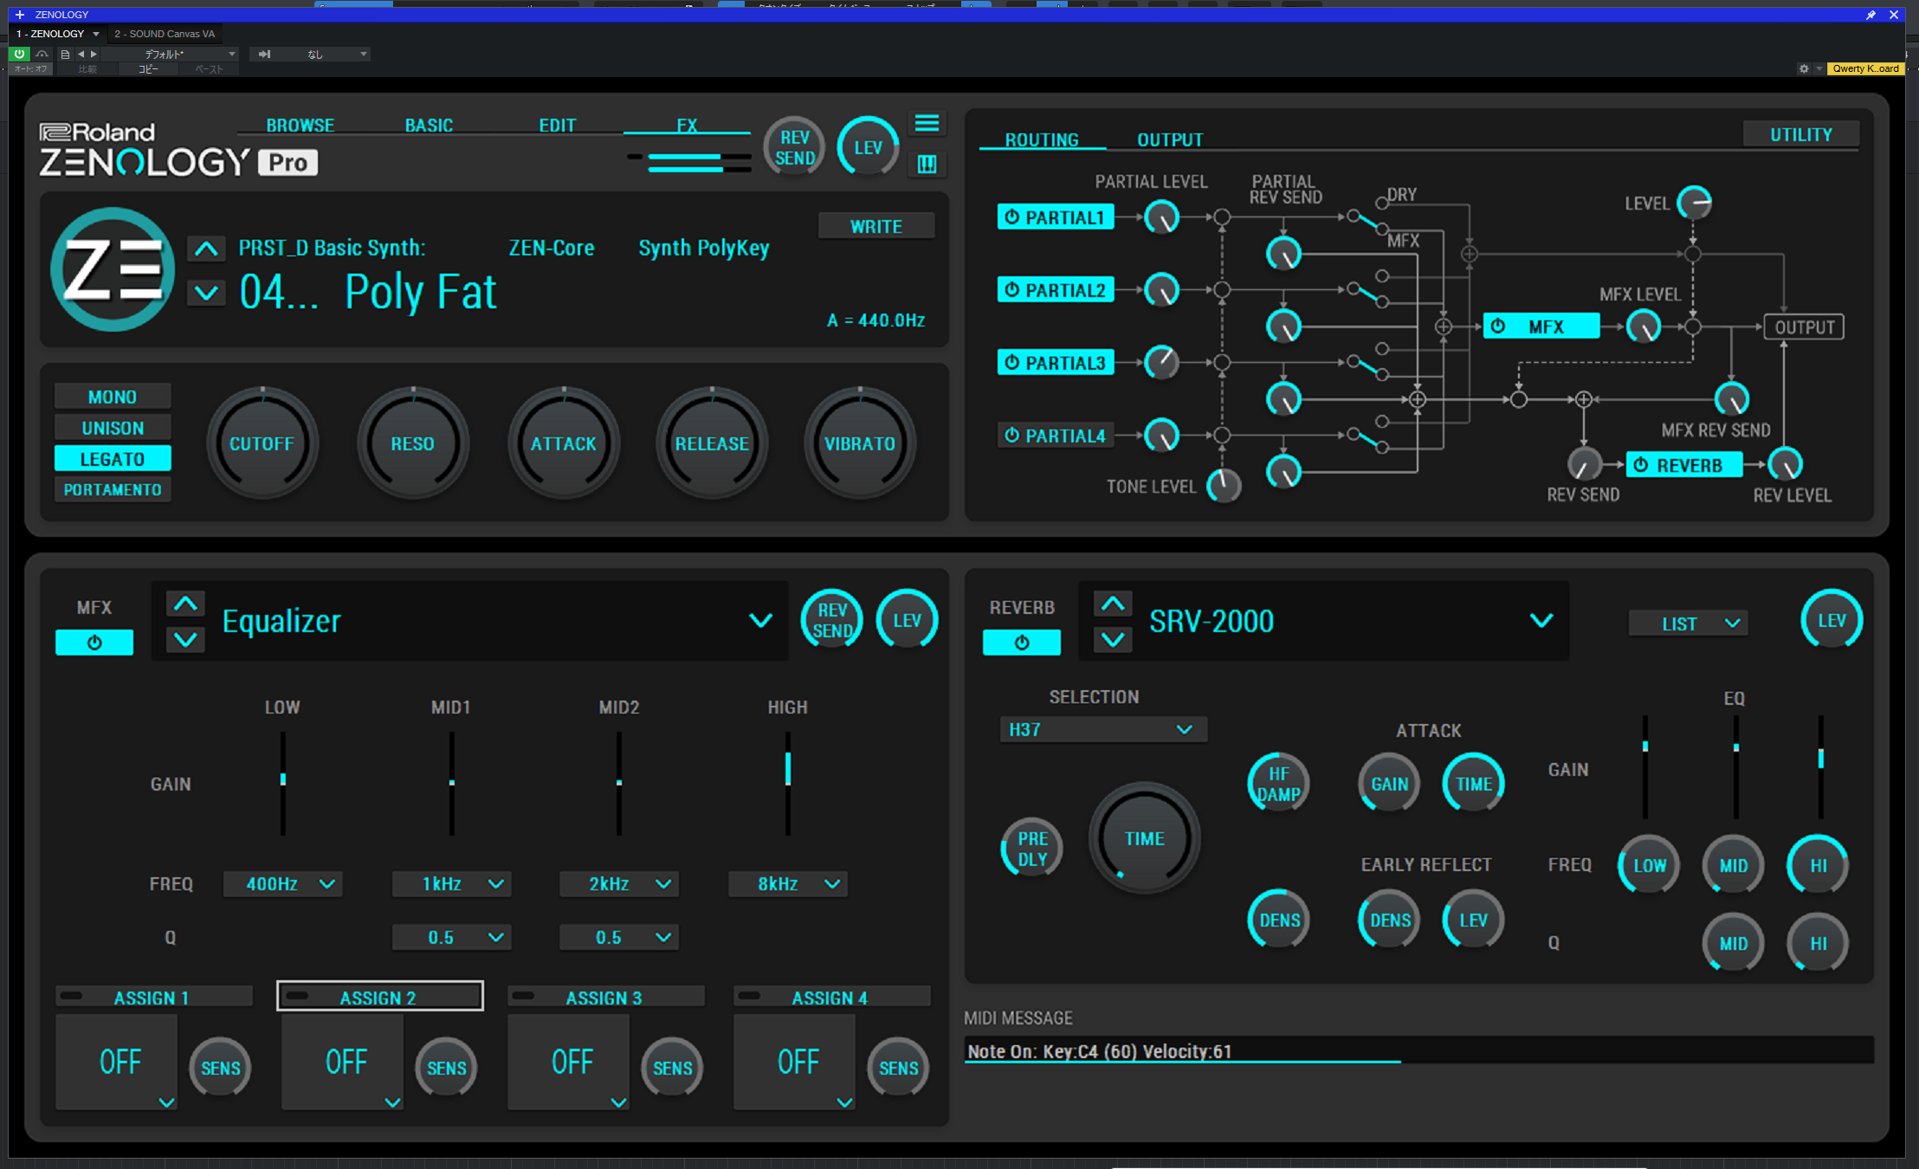Open the LOW FREQ 400Hz dropdown
Screen dimensions: 1919x1169
tap(283, 884)
